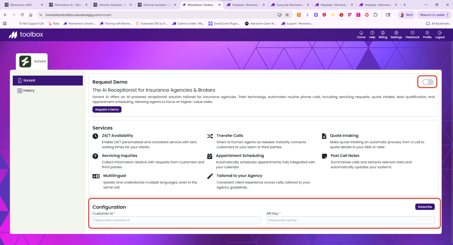Open the GravityCerts Plugin bookmark

[x=224, y=23]
